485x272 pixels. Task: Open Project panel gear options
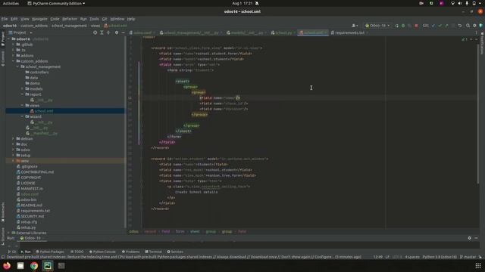point(117,32)
